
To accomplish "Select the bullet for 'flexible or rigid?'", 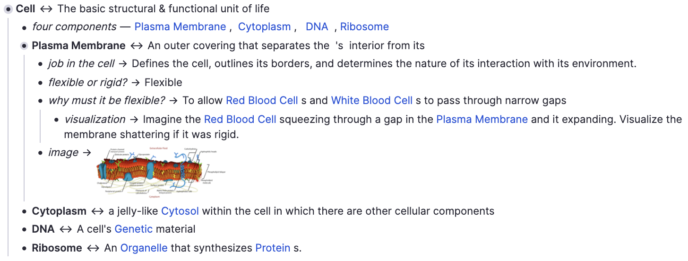I will point(40,83).
